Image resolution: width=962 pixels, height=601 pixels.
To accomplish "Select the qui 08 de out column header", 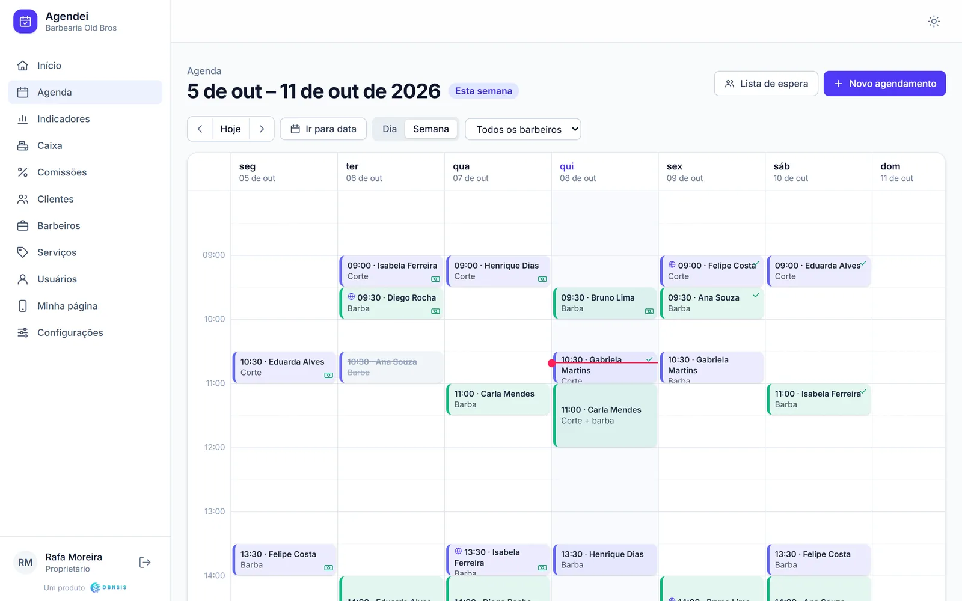I will tap(605, 172).
